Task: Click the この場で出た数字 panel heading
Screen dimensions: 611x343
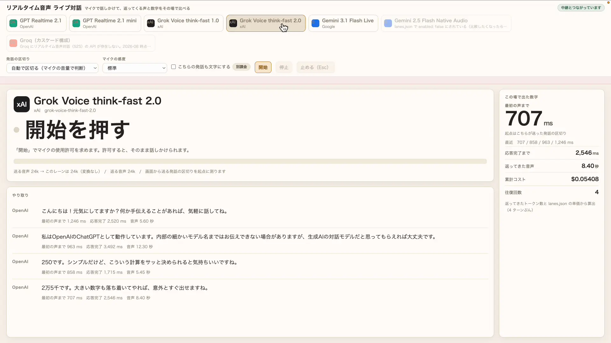Action: click(x=521, y=97)
